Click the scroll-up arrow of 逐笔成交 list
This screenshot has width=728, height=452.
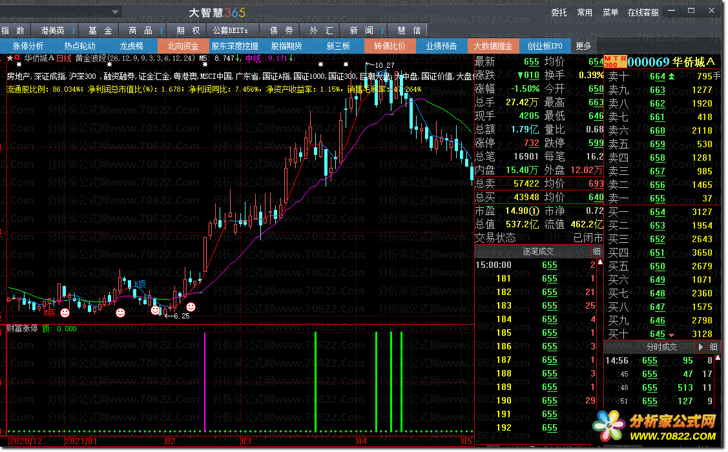coord(600,262)
